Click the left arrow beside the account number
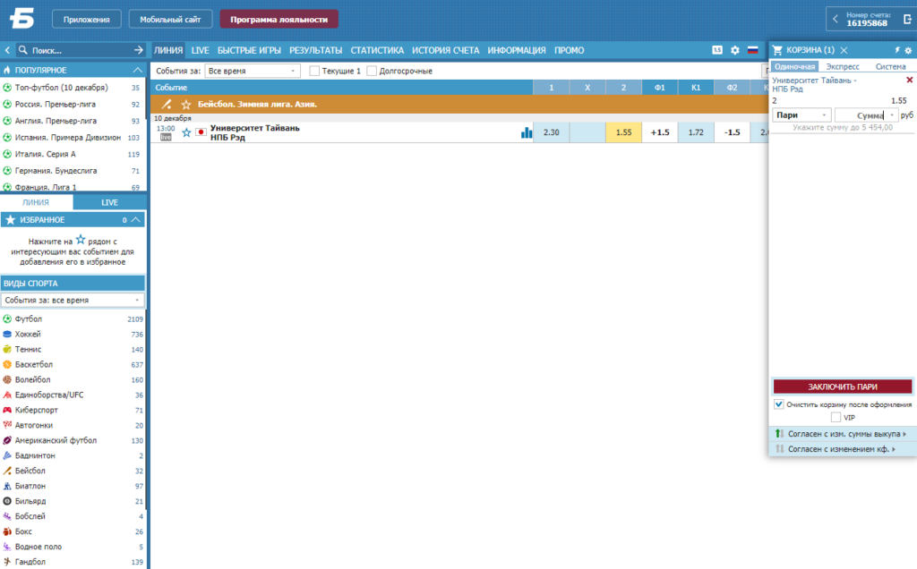Screen dimensions: 917x569 836,20
